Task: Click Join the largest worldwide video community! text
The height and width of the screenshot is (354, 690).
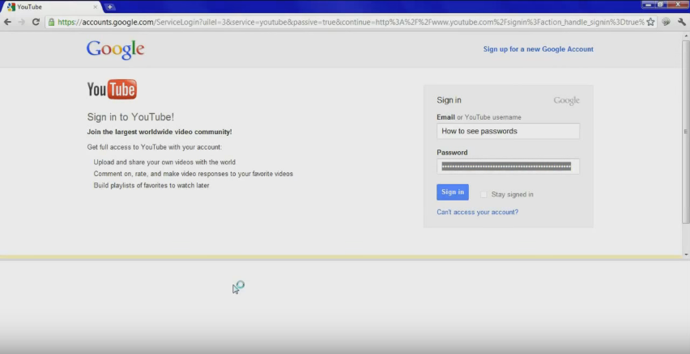Action: pos(160,132)
